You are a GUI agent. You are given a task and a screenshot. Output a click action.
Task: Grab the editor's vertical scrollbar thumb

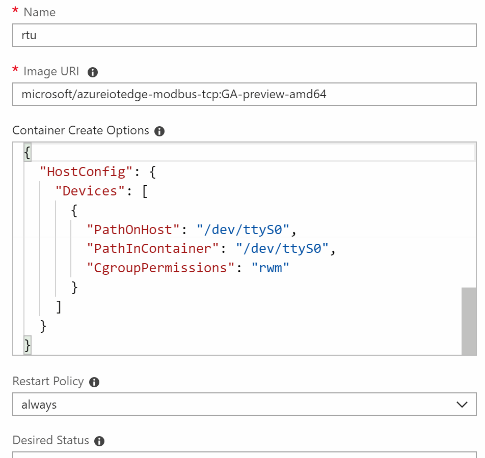468,321
